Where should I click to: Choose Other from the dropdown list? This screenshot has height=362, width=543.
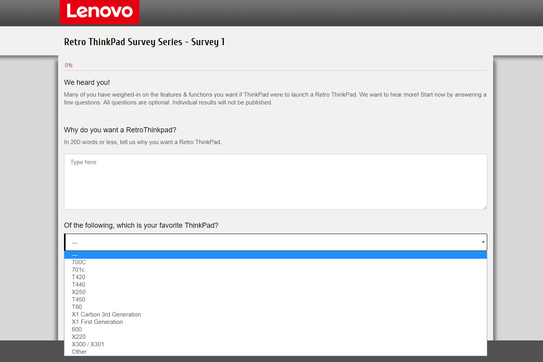(275, 352)
